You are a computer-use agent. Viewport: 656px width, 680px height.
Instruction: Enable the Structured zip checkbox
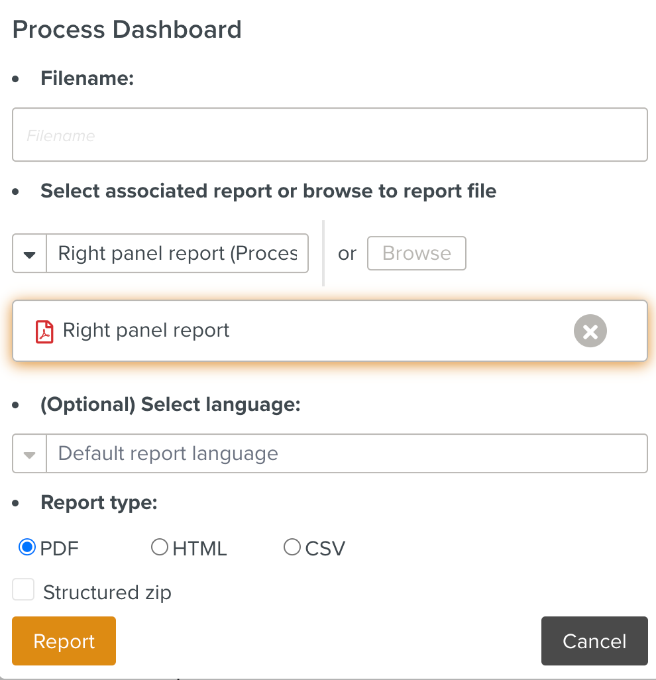(x=23, y=590)
